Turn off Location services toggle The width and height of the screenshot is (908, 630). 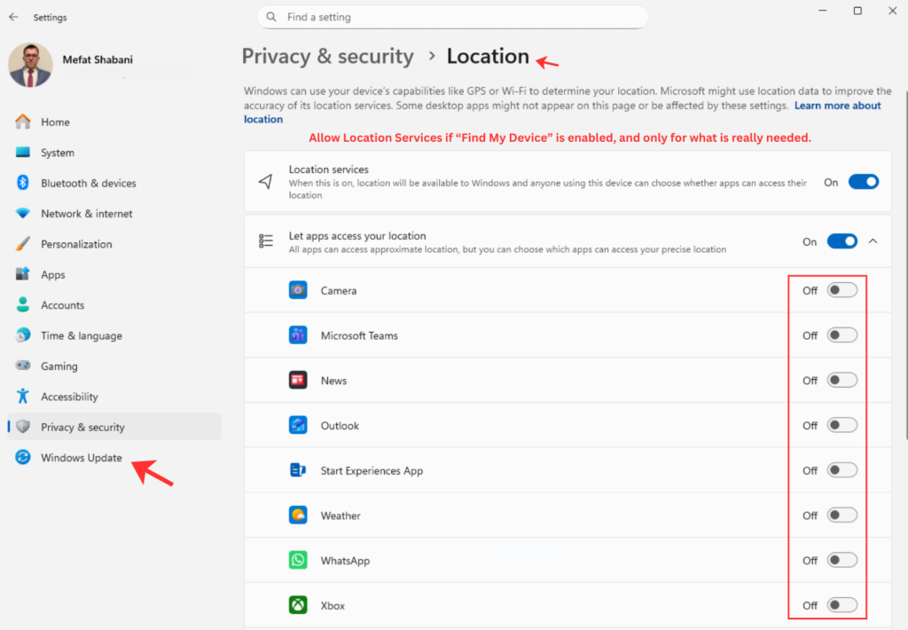pyautogui.click(x=863, y=182)
